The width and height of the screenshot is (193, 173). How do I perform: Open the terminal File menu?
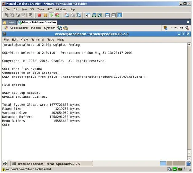[x=6, y=40]
